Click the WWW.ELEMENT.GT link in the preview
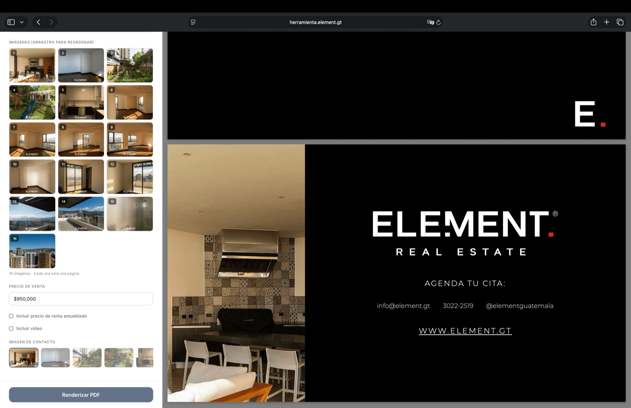This screenshot has width=631, height=408. coord(465,331)
